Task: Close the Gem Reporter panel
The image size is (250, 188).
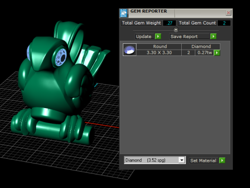Action: (229, 13)
